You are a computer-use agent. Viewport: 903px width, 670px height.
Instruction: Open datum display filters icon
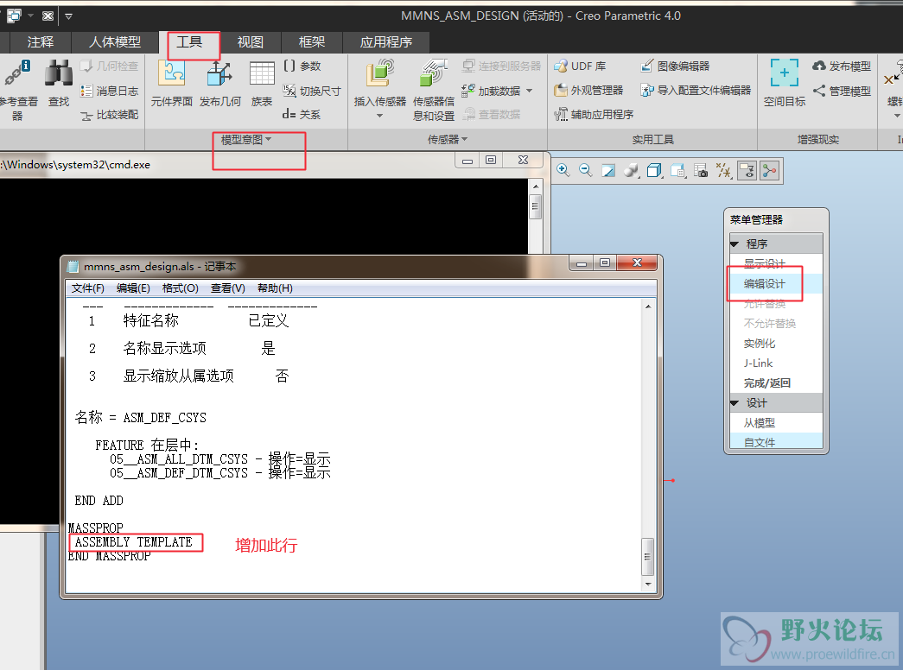tap(724, 170)
